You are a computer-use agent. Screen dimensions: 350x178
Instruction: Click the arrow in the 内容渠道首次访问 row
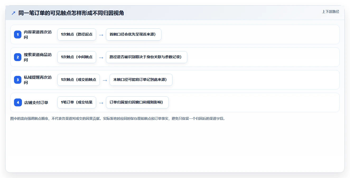click(x=101, y=35)
